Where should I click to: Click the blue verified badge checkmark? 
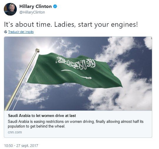pyautogui.click(x=55, y=6)
